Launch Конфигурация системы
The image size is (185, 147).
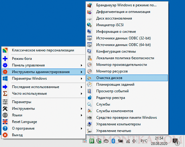[x=127, y=51]
